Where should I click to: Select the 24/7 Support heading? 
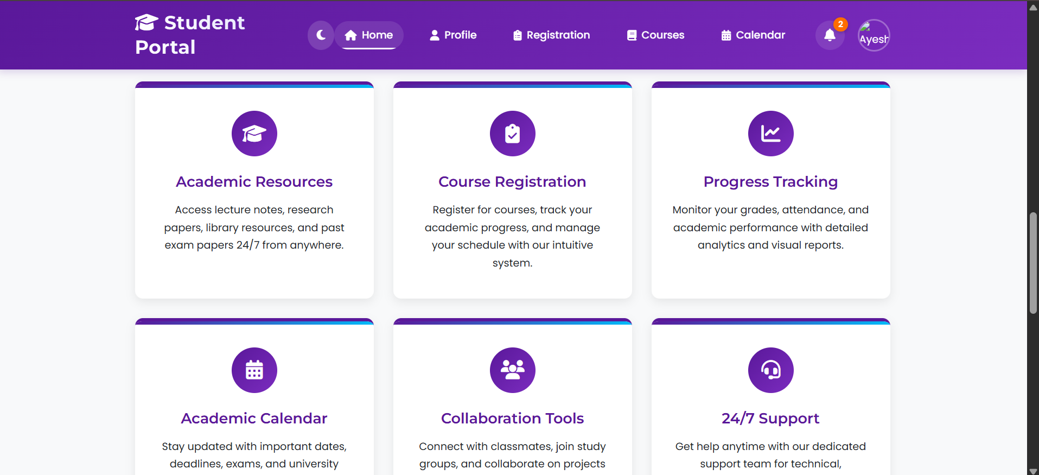click(771, 419)
